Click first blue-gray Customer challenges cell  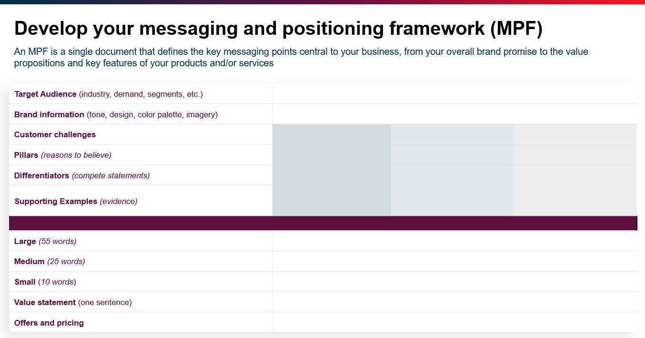332,134
